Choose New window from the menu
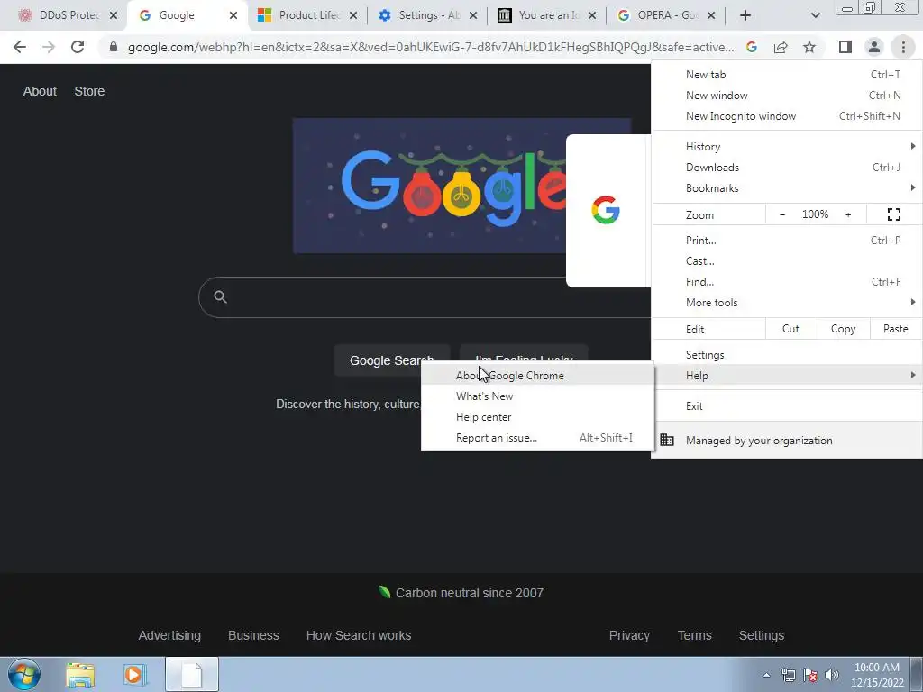923x692 pixels. (787, 96)
